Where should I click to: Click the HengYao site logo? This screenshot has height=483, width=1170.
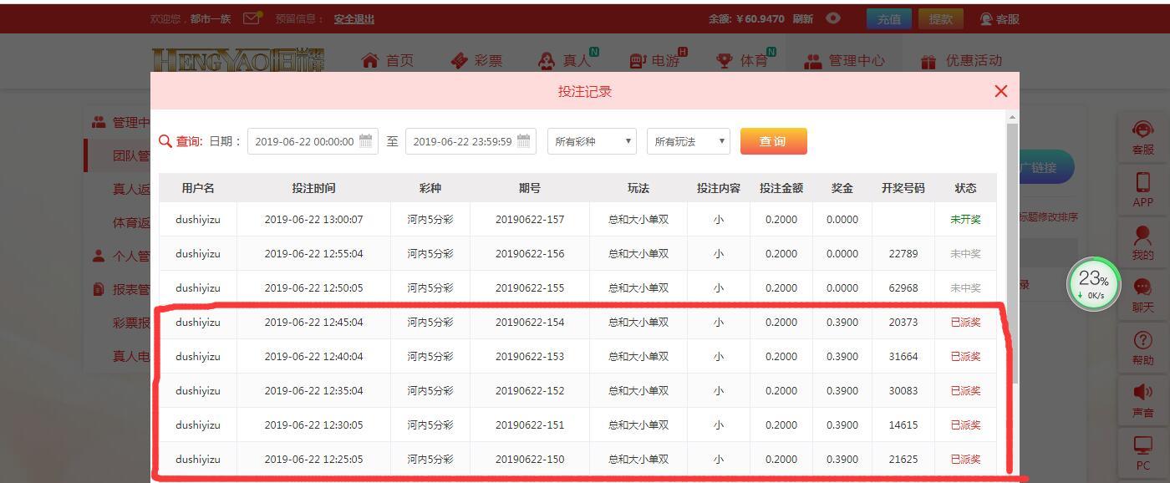(x=238, y=59)
